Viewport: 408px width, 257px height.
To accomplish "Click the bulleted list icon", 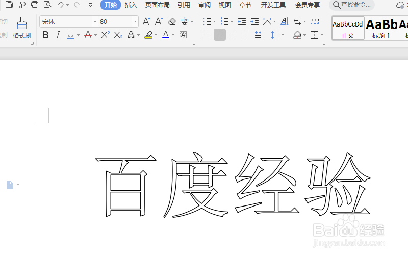I will point(208,21).
